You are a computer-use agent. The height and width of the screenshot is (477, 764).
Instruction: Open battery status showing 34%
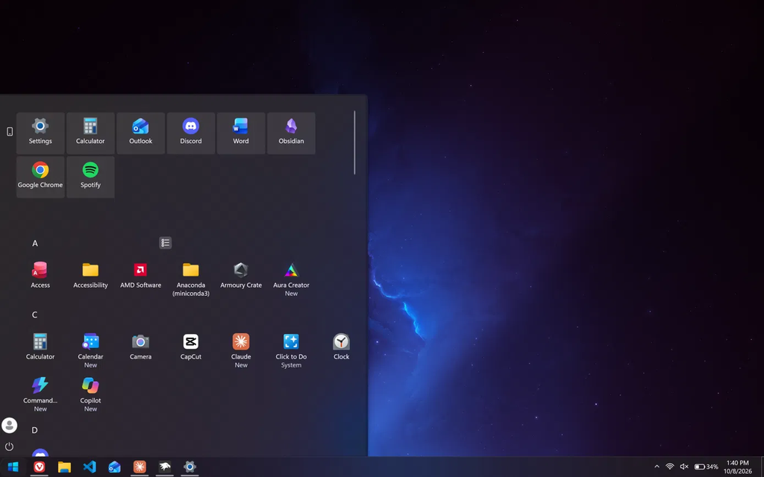point(707,467)
